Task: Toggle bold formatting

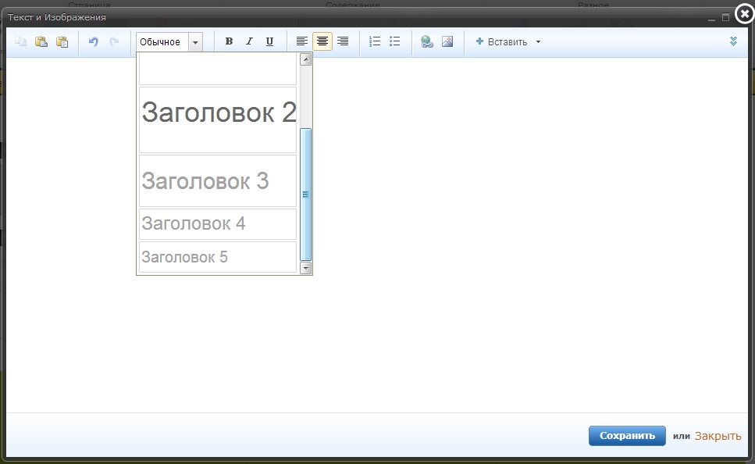Action: (x=230, y=41)
